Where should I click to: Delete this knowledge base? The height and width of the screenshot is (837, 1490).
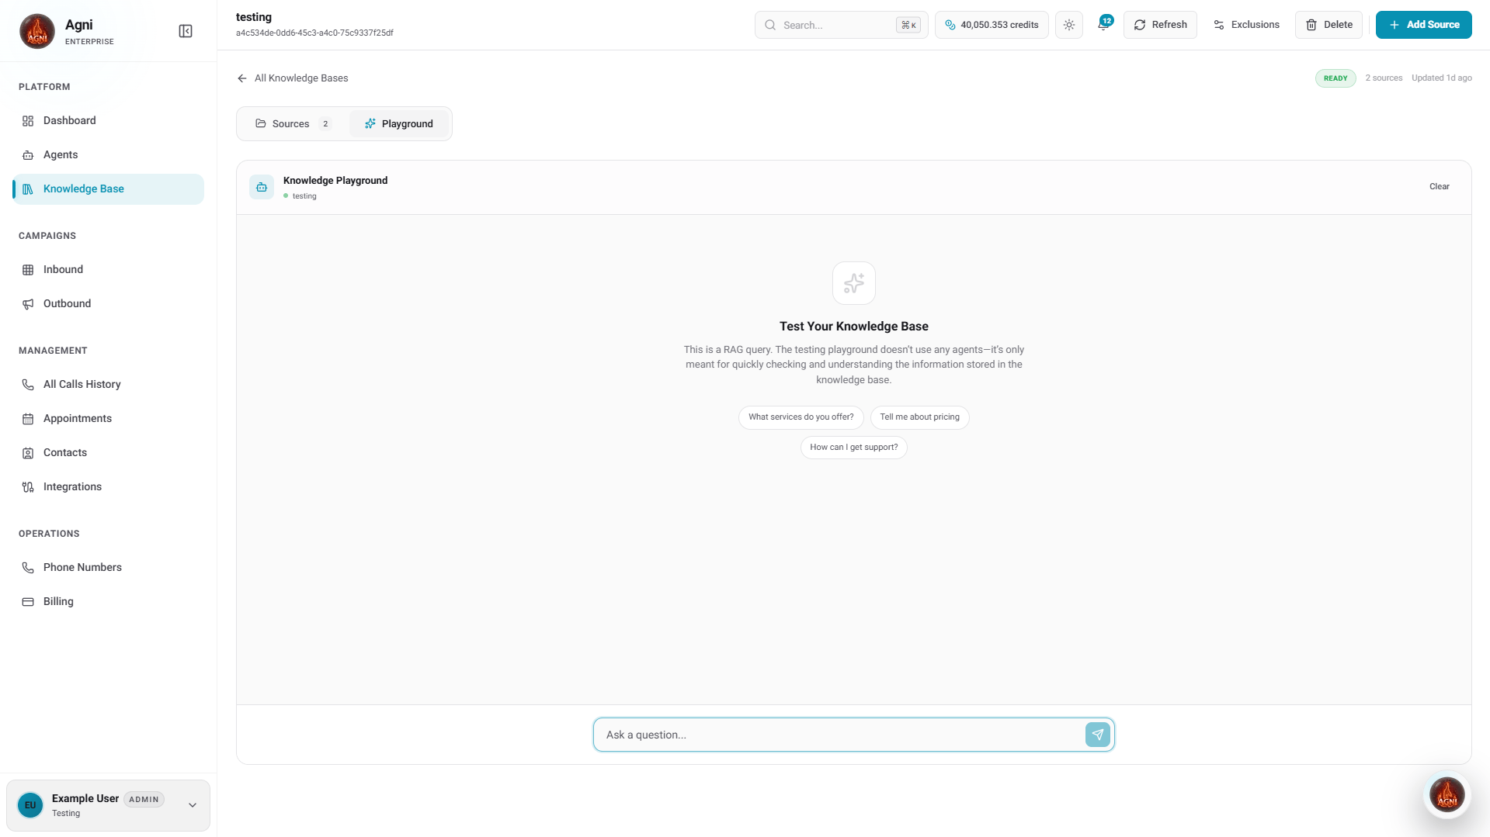point(1328,25)
